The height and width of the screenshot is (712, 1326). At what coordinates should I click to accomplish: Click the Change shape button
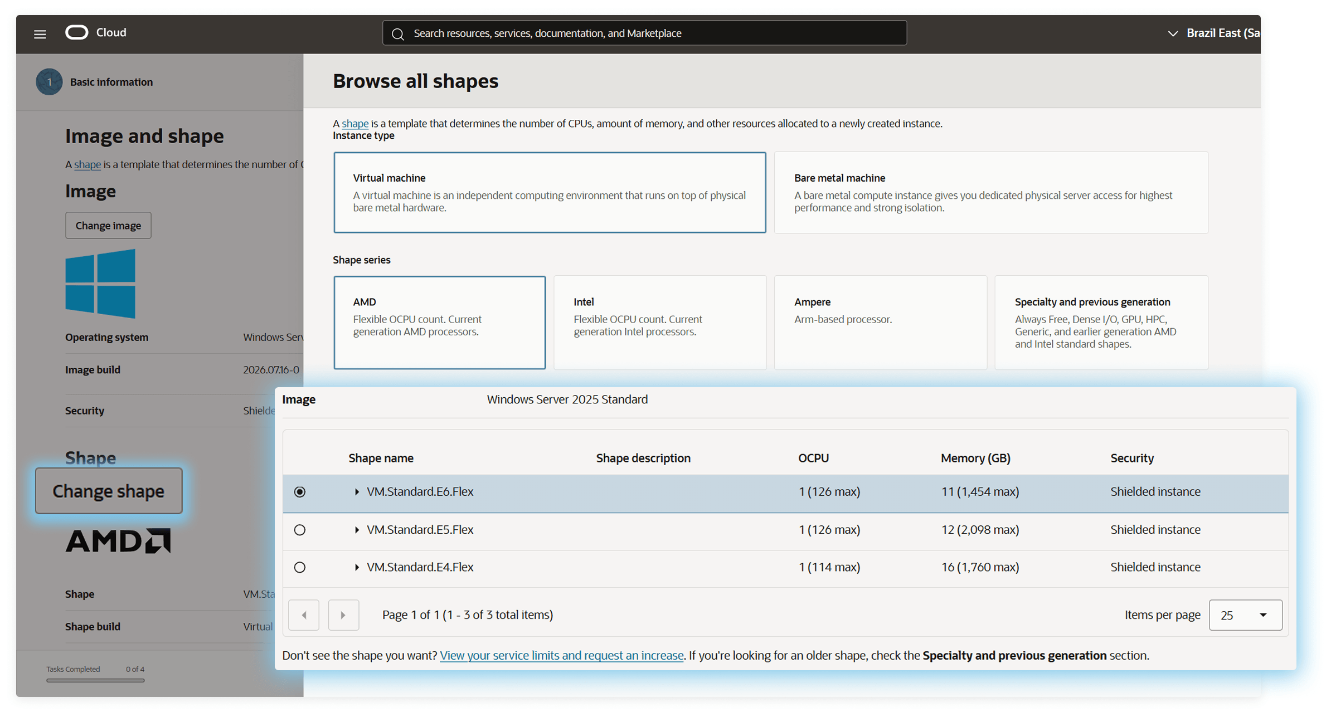(x=109, y=491)
